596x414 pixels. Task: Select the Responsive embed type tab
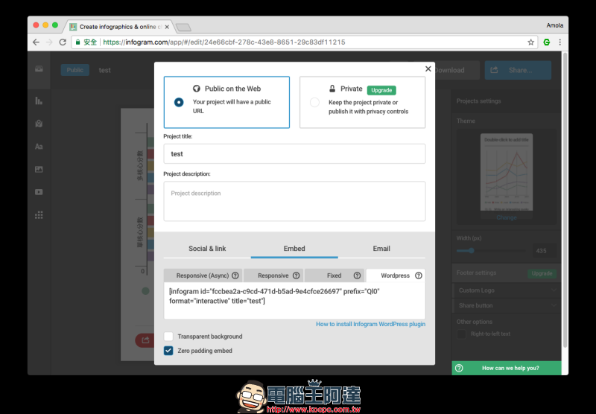point(273,276)
